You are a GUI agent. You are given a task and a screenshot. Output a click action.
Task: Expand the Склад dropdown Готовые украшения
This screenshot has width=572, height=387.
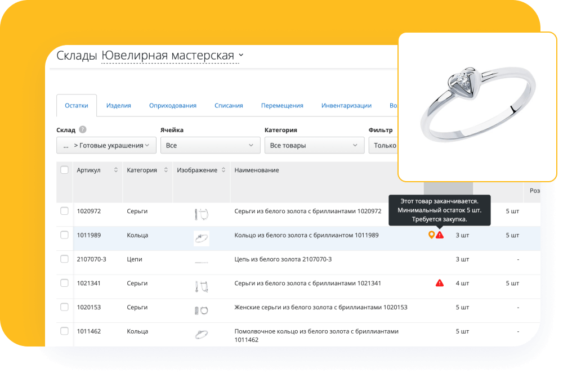point(106,145)
